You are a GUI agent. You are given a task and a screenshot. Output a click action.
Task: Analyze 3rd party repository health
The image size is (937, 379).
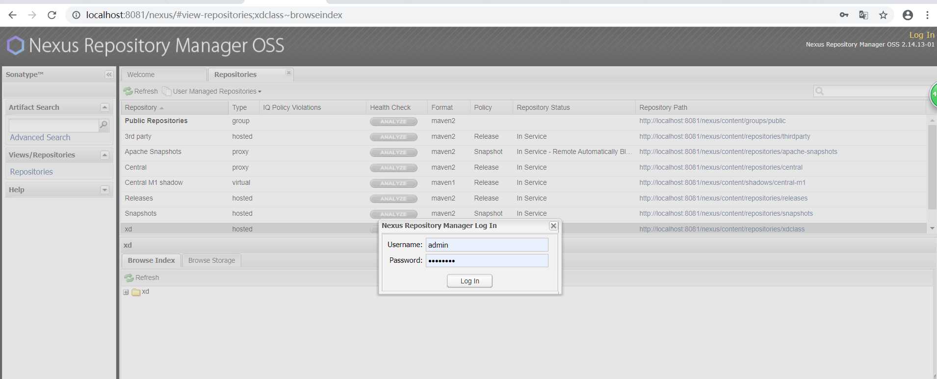point(393,137)
